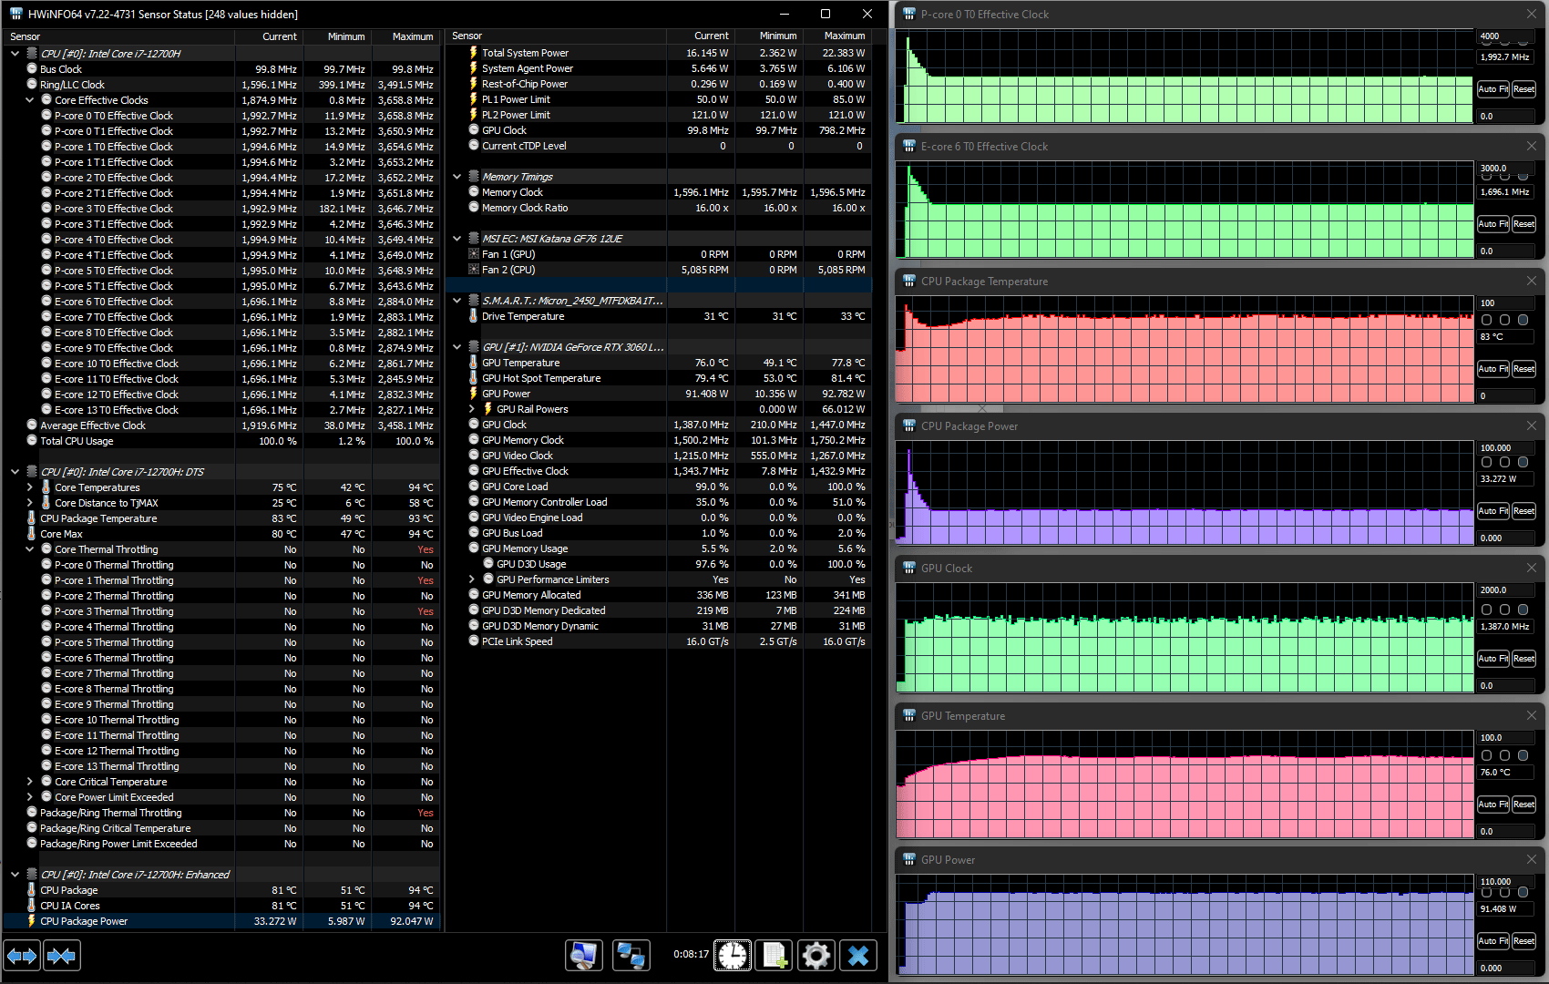Click the HWiNFO64 app icon in main title bar
Viewport: 1549px width, 984px height.
pos(15,14)
